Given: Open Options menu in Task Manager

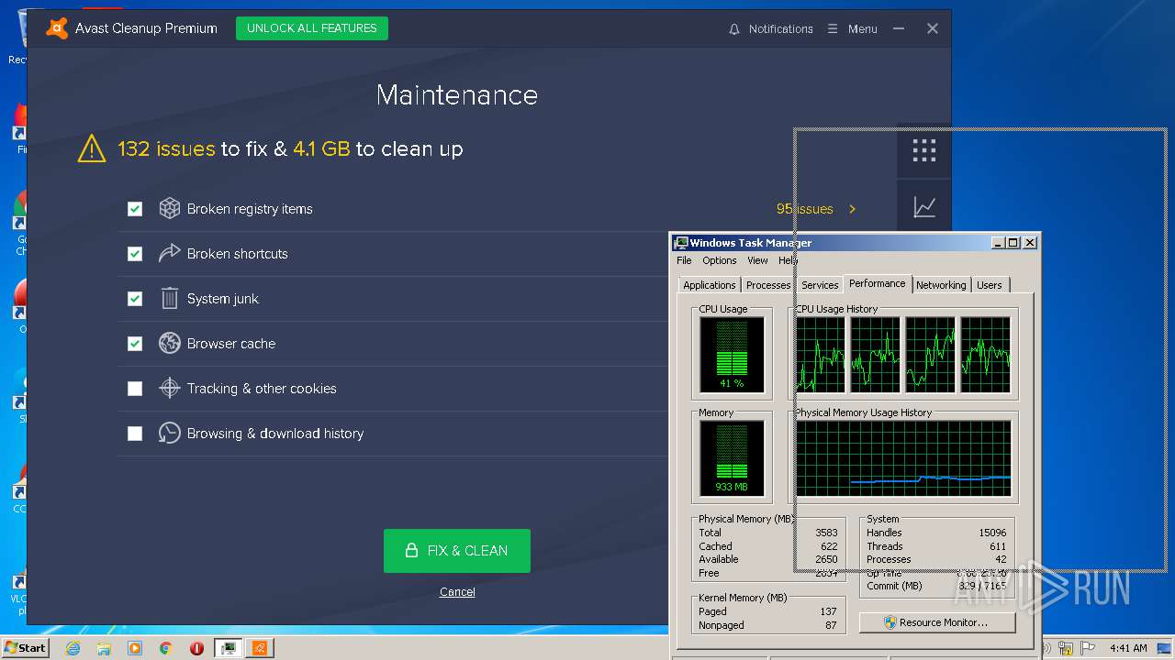Looking at the screenshot, I should click(720, 260).
